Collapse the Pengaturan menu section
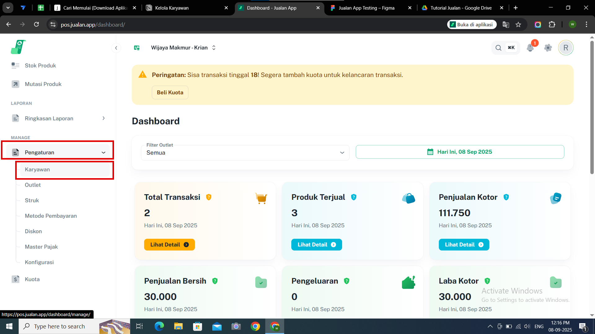The image size is (595, 334). tap(103, 152)
